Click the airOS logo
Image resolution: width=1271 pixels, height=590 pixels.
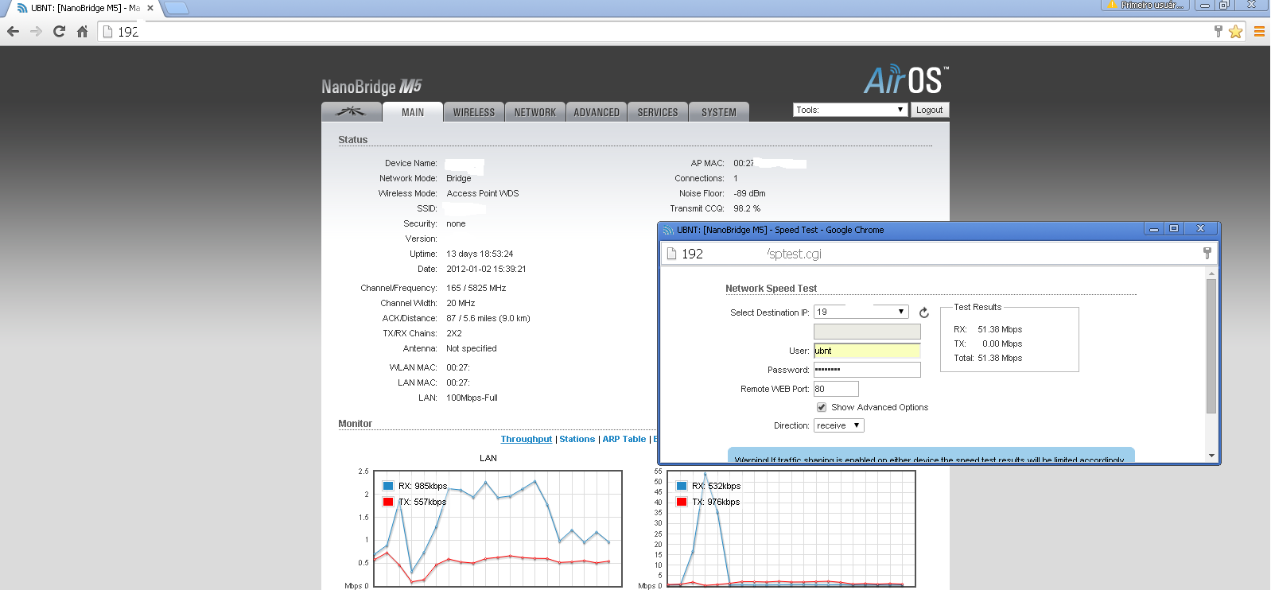tap(906, 80)
